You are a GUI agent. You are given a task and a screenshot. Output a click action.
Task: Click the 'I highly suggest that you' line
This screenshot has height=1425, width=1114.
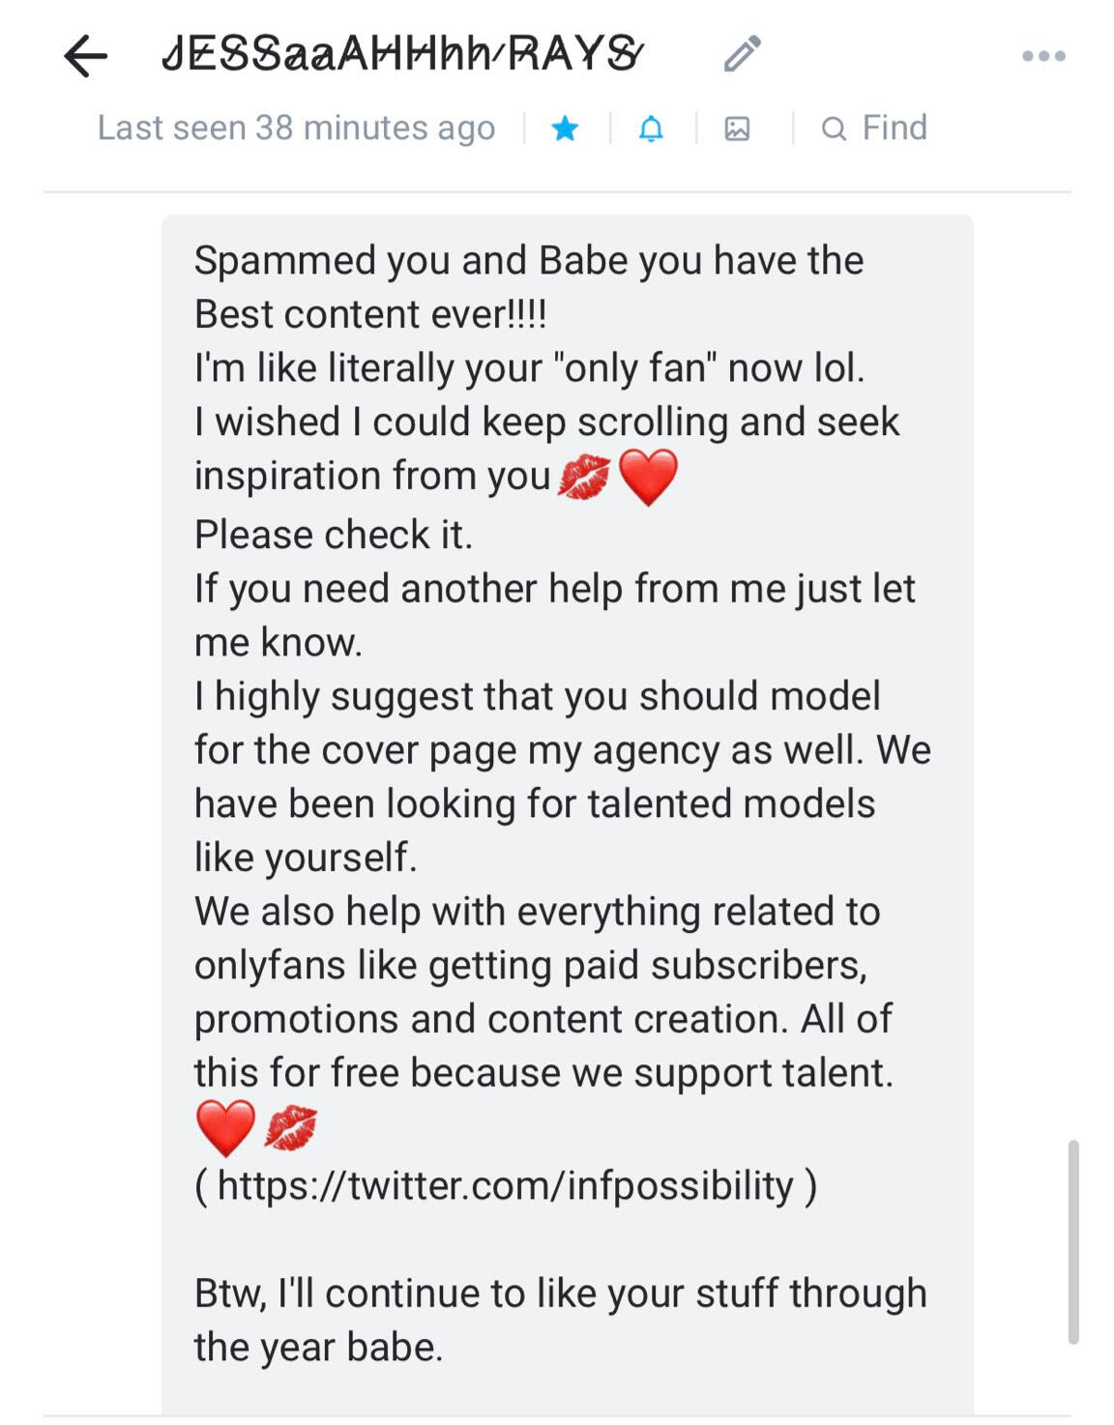pos(537,696)
